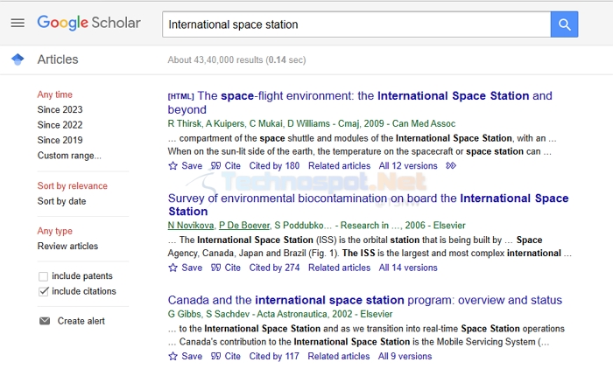The image size is (613, 376).
Task: Click the blue search magnifier button
Action: pos(564,24)
